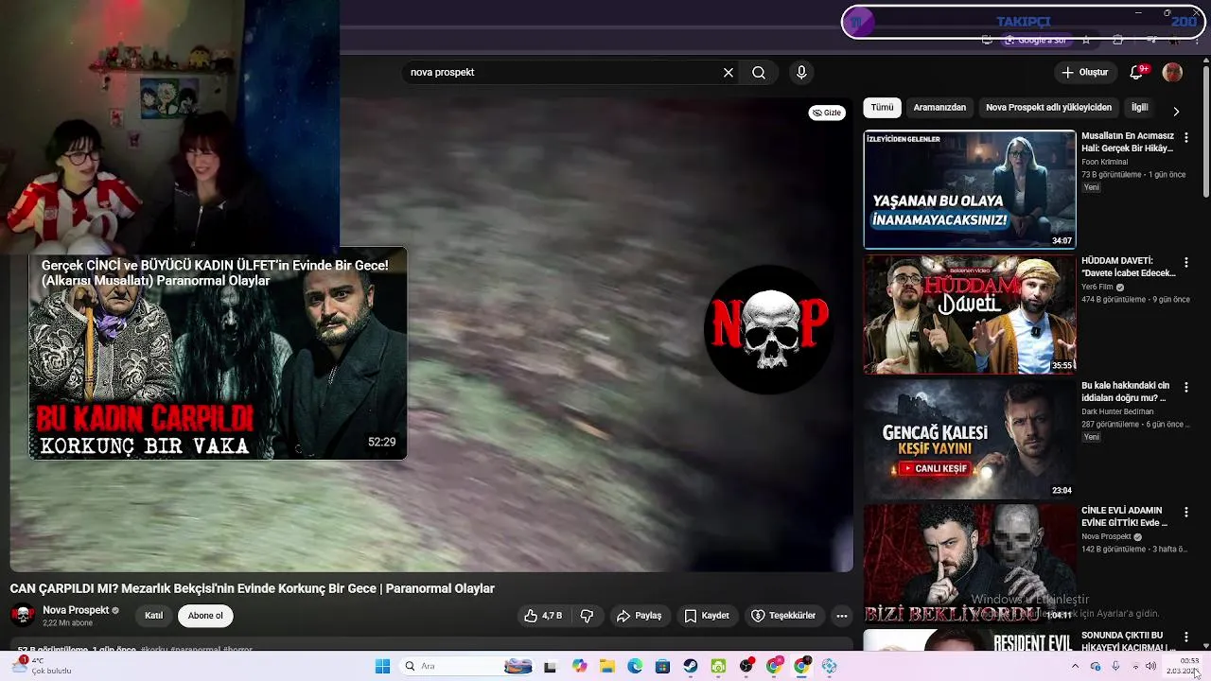
Task: Open options menu for 'HÜDDAM DAVETİ' video
Action: 1186,262
